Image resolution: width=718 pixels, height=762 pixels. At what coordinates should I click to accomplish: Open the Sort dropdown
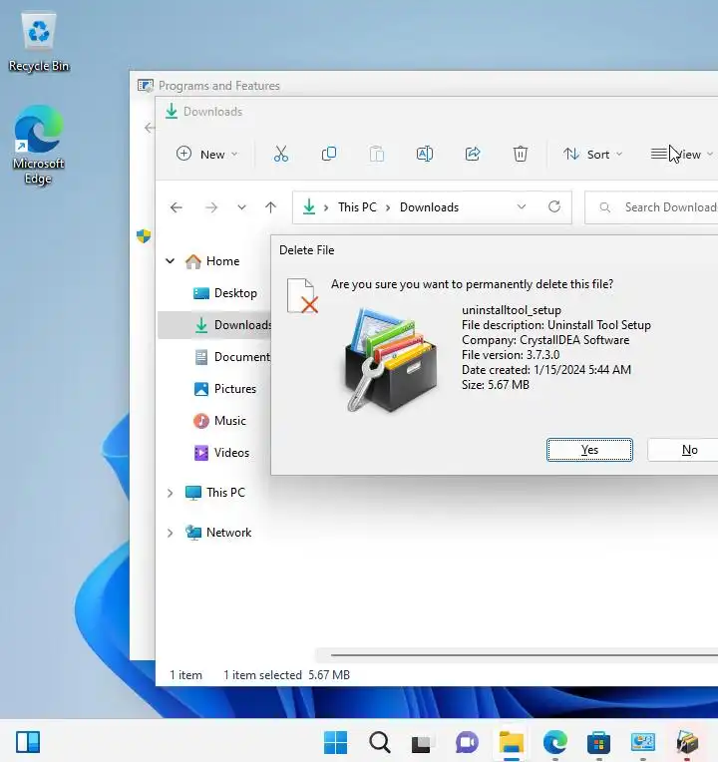coord(592,154)
